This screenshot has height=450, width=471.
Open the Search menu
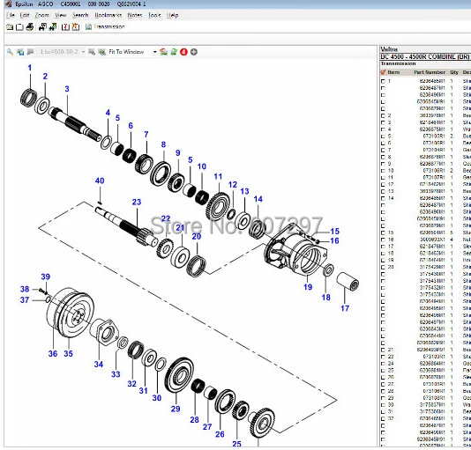80,15
